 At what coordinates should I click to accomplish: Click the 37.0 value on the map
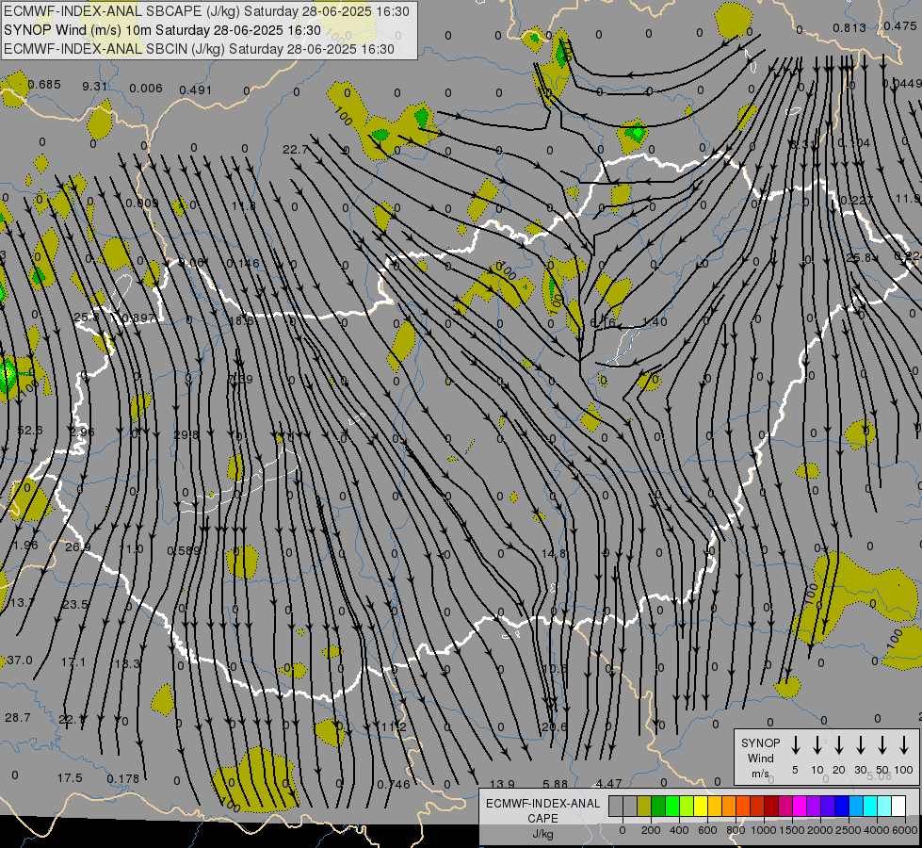tap(20, 660)
